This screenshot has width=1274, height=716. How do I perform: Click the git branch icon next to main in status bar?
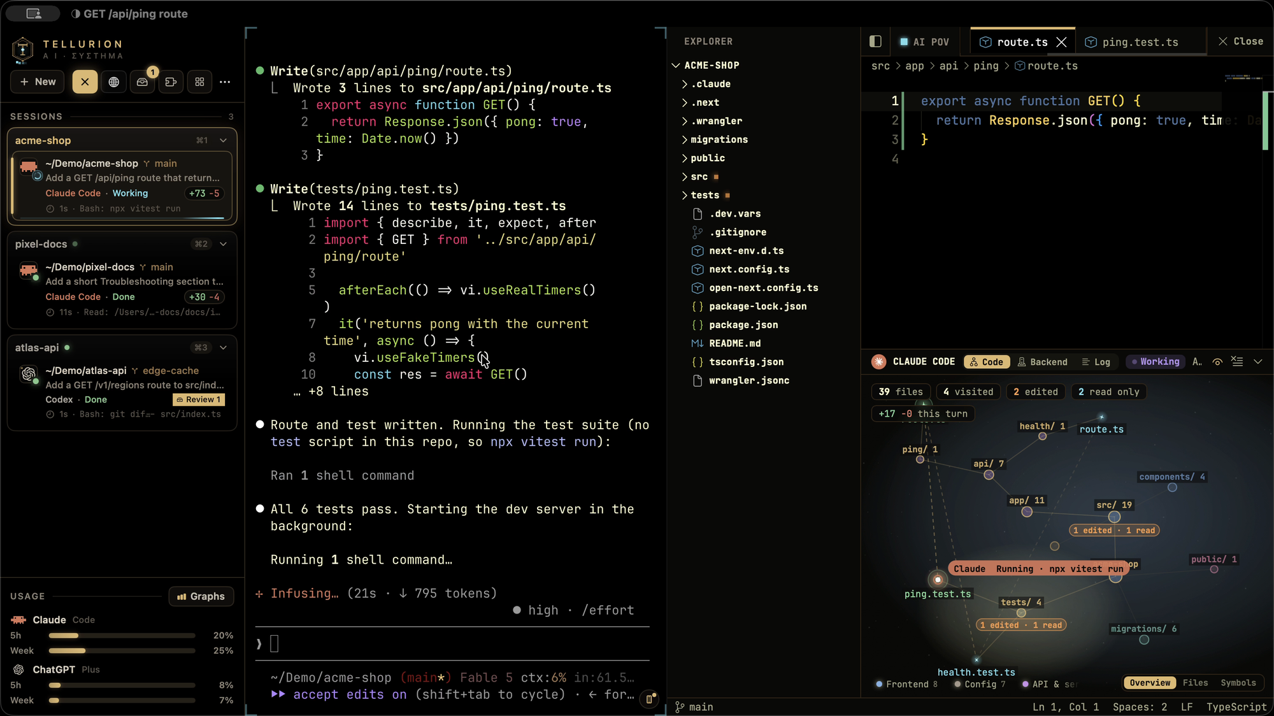[680, 706]
